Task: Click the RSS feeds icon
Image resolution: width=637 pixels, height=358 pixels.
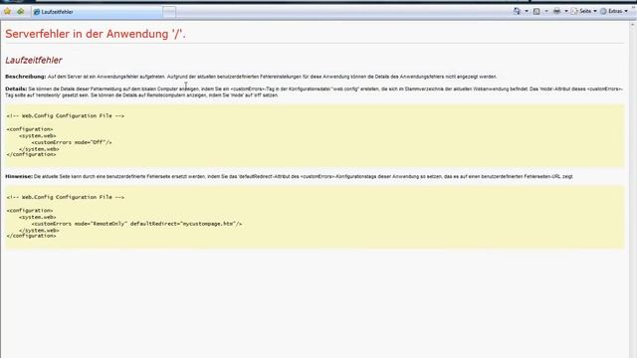Action: (x=536, y=11)
